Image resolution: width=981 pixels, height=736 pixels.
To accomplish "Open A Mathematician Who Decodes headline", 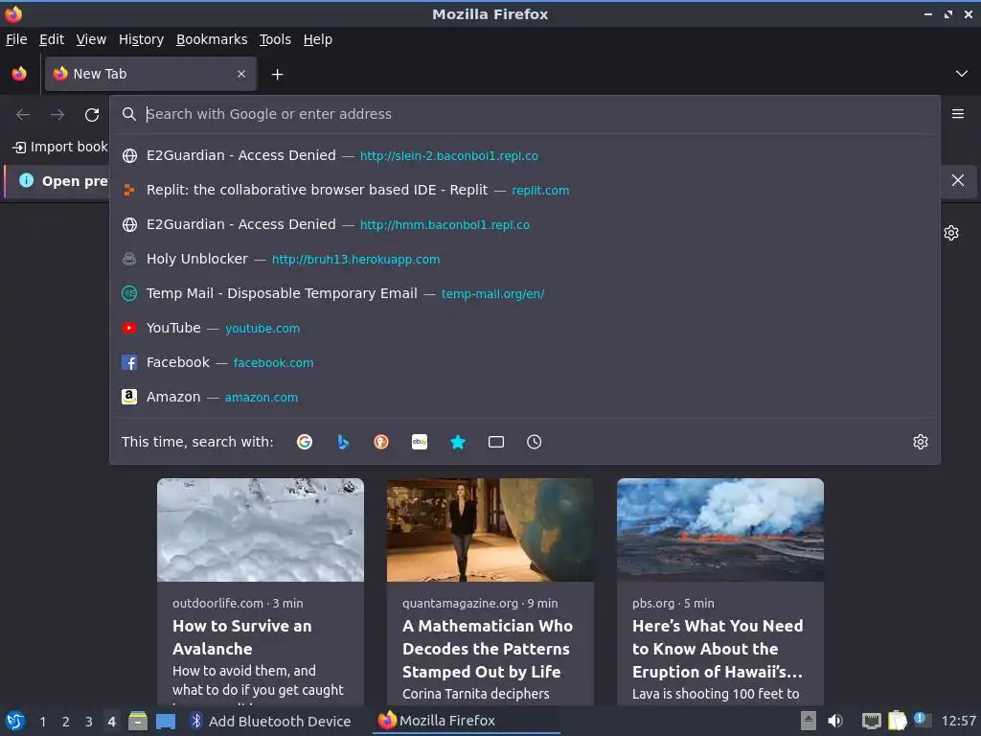I will pos(488,649).
